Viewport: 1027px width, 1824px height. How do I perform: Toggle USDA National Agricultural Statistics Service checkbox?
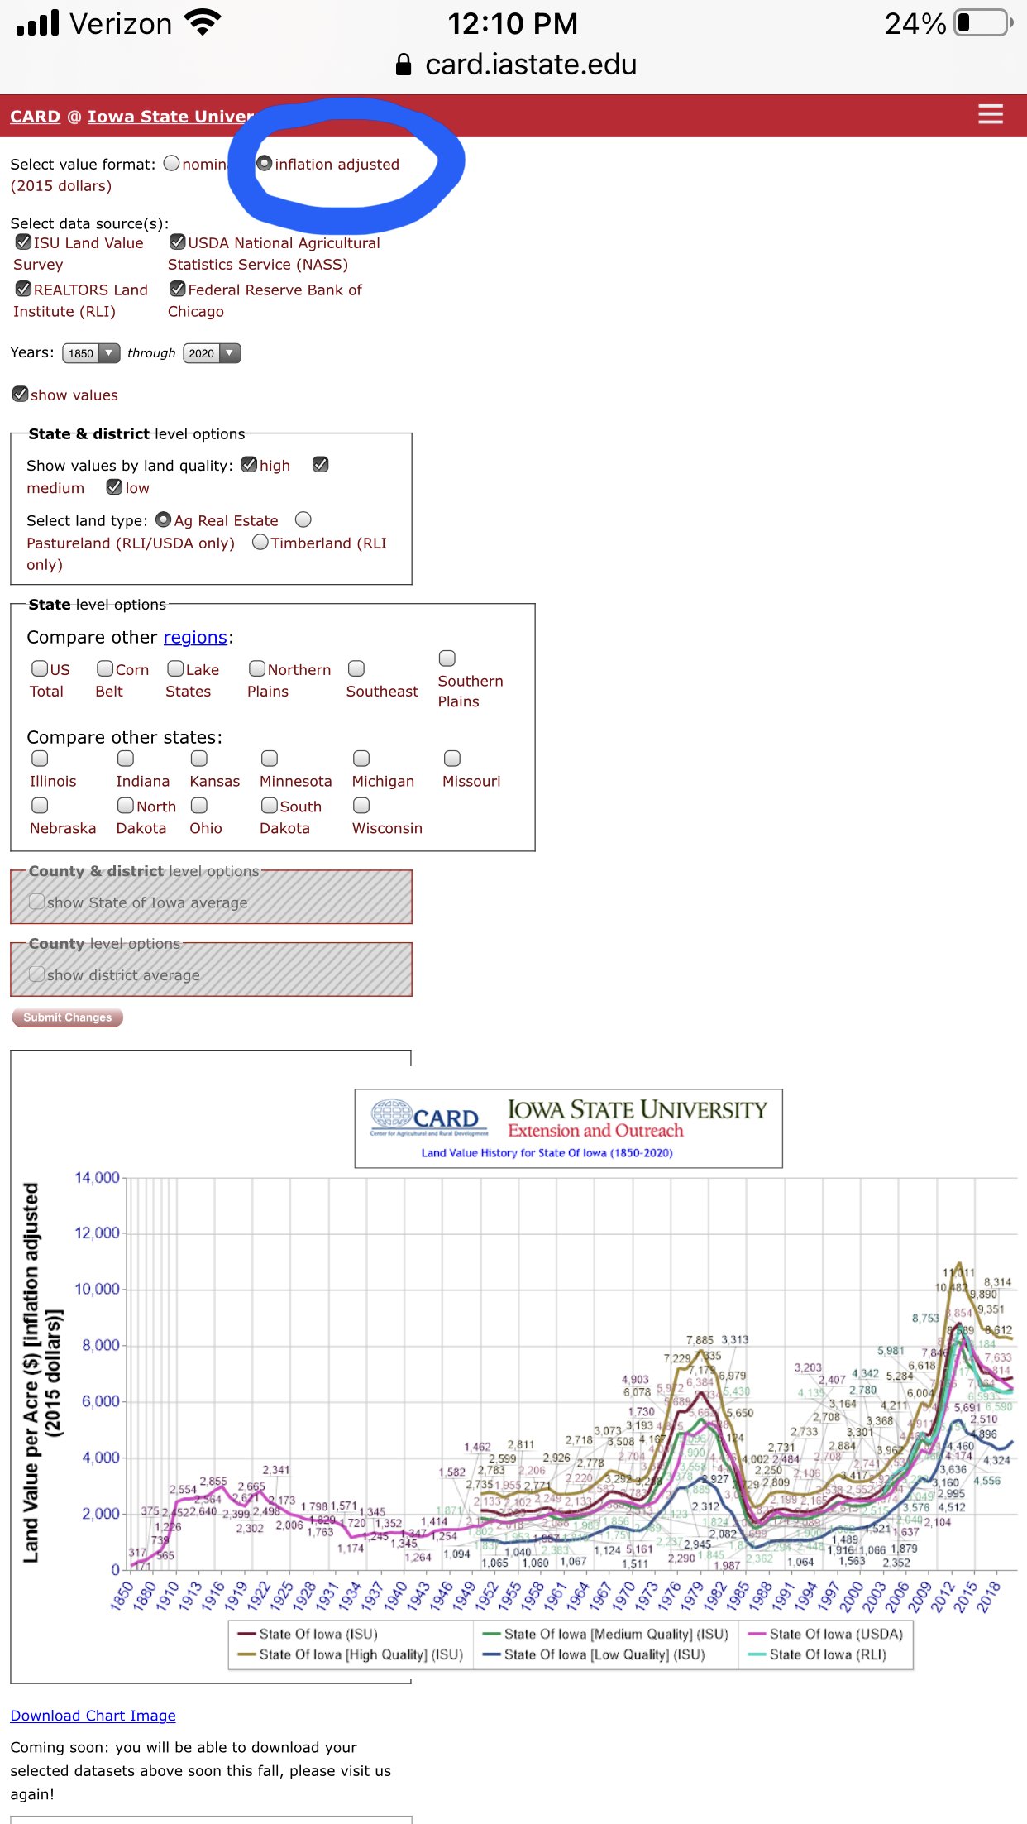[177, 242]
